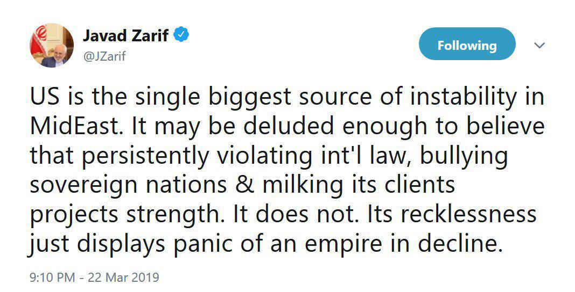
Task: Click the blue verified badge
Action: [x=181, y=35]
